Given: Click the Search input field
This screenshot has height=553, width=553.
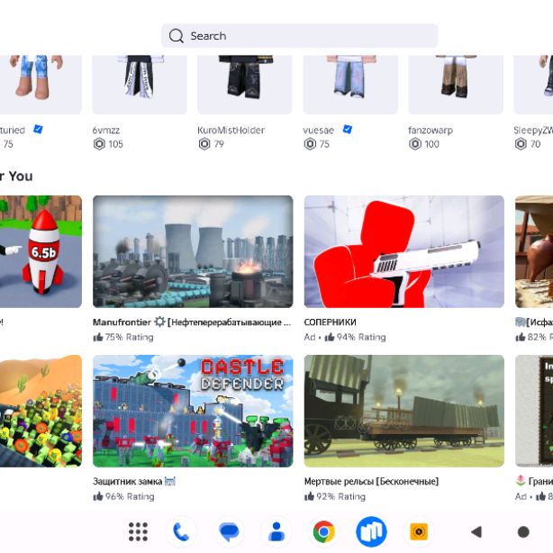Looking at the screenshot, I should coord(299,36).
